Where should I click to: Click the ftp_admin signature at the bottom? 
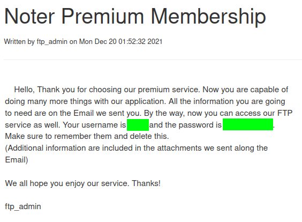coord(23,206)
